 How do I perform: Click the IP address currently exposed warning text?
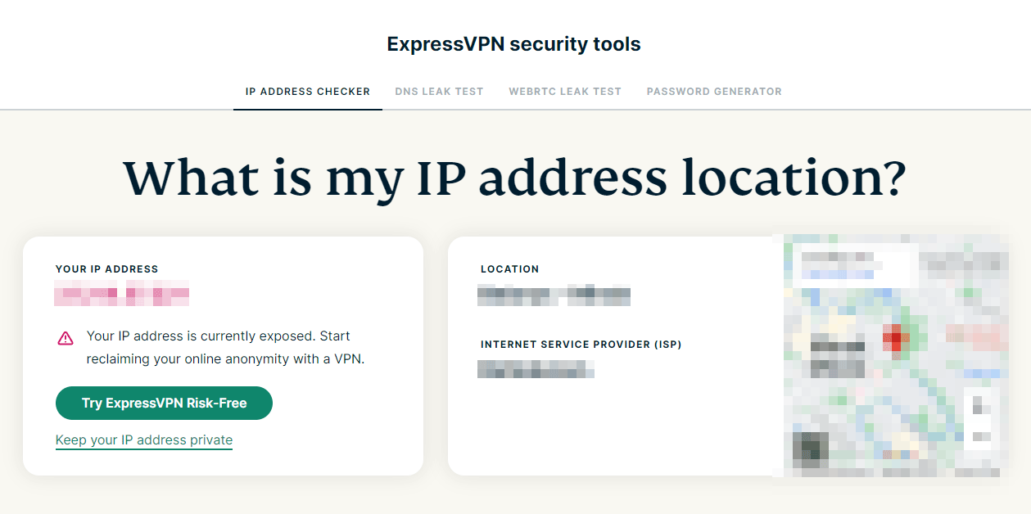click(x=225, y=348)
